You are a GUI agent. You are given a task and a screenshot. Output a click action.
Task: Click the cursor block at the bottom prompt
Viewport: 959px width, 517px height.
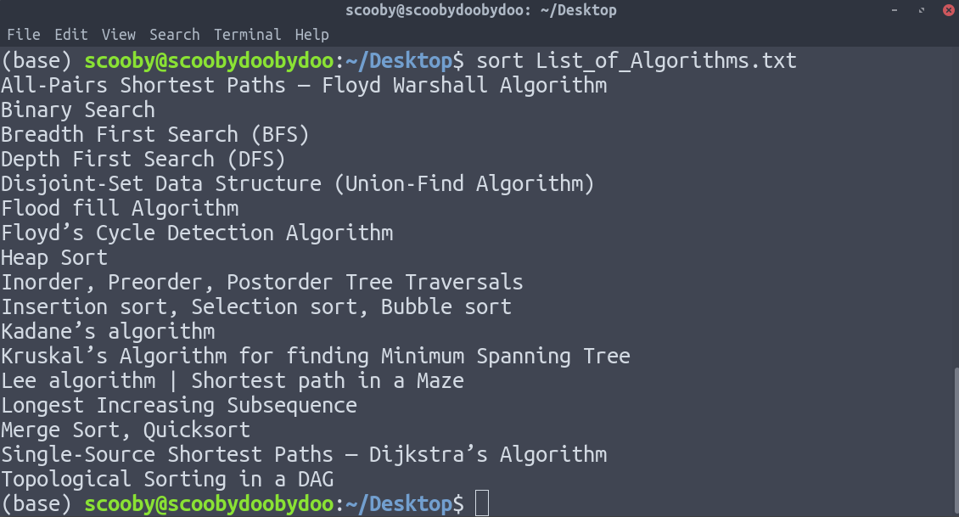point(482,503)
